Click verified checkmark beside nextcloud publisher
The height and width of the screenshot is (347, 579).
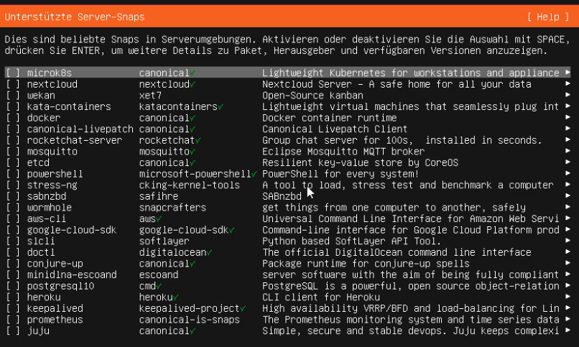click(x=193, y=85)
